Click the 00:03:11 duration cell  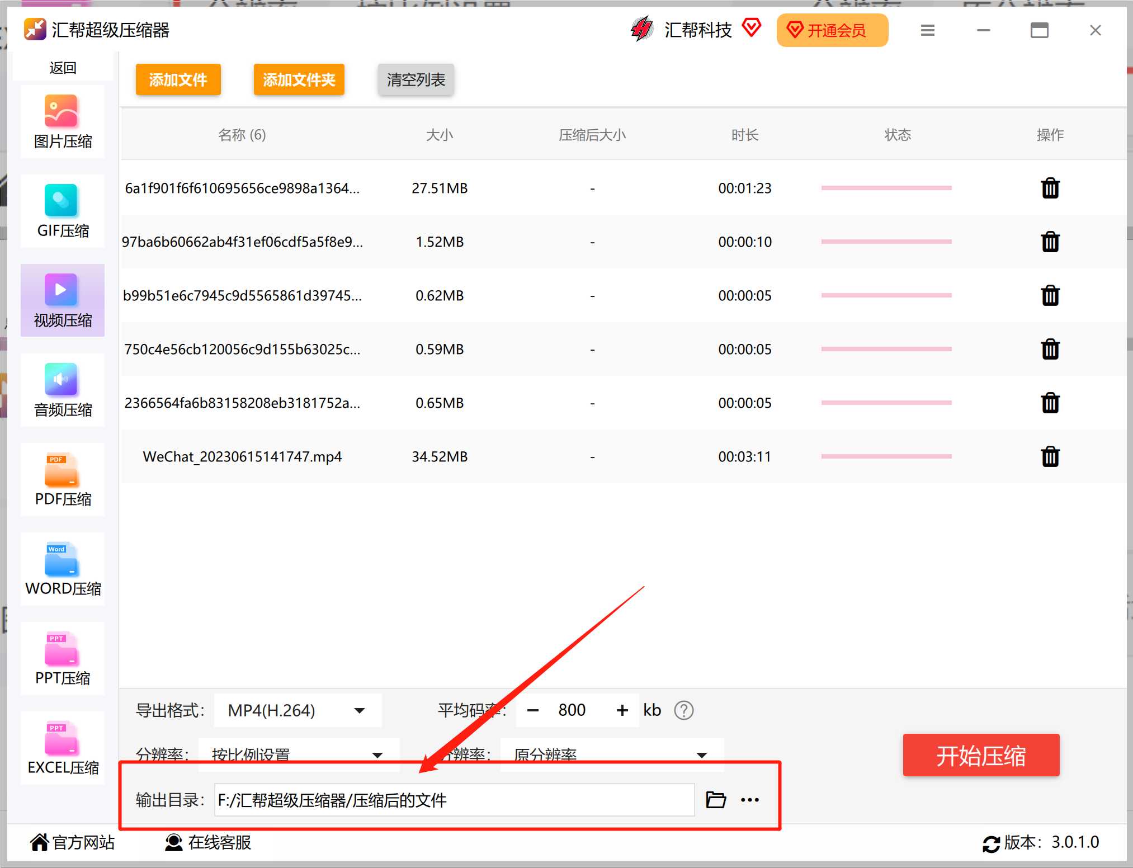click(x=745, y=456)
